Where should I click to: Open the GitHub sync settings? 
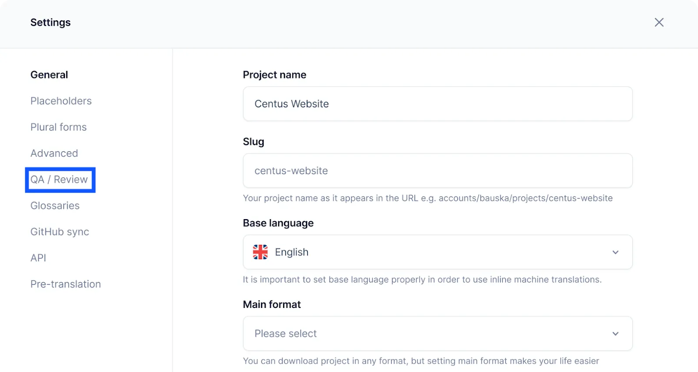[59, 231]
